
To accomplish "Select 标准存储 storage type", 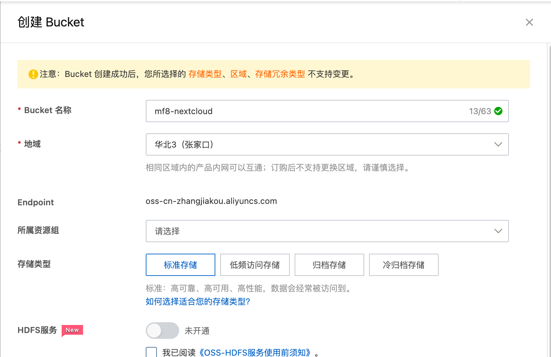I will pyautogui.click(x=180, y=265).
